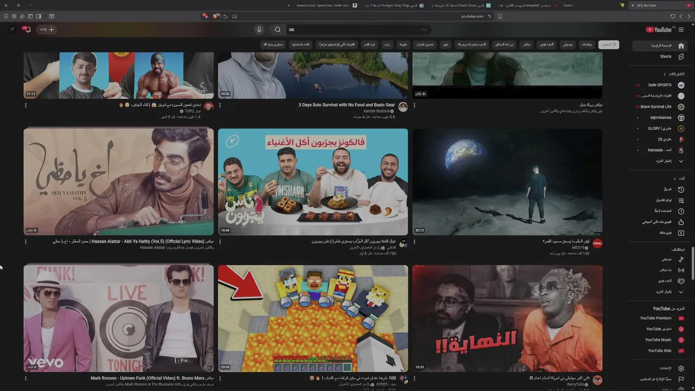Click the bookmark icon in address bar
Viewport: 695px width, 391px height.
(x=500, y=16)
